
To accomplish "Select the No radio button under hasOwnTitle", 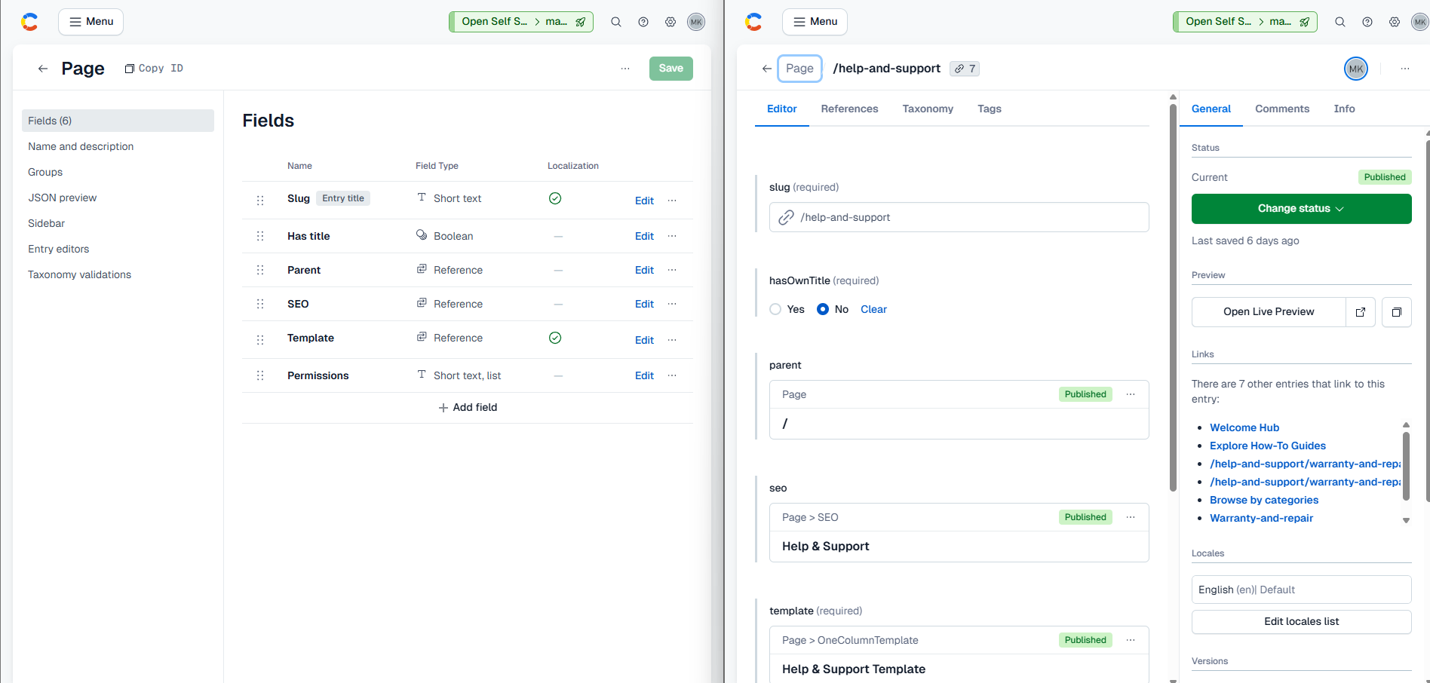I will coord(822,309).
